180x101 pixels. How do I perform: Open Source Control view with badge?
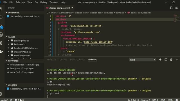[1, 26]
